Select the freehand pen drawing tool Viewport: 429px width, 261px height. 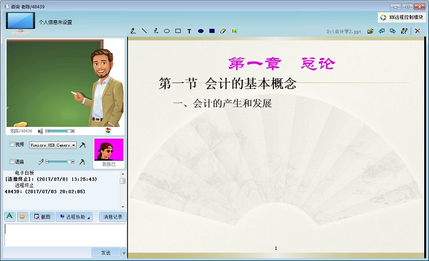[x=133, y=31]
